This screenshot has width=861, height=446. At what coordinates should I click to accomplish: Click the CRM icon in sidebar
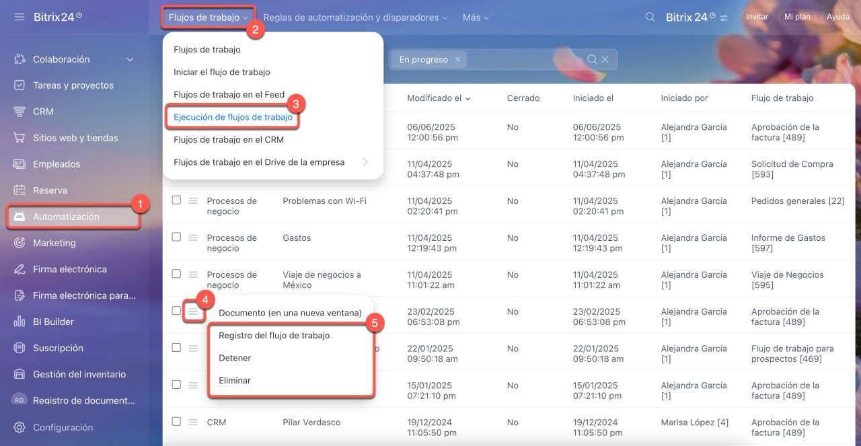coord(20,112)
